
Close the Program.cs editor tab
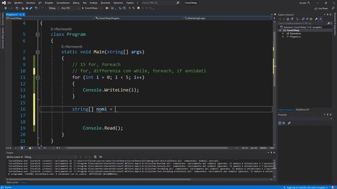24,15
